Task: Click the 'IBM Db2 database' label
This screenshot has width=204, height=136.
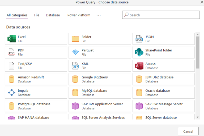Action: tap(159, 77)
